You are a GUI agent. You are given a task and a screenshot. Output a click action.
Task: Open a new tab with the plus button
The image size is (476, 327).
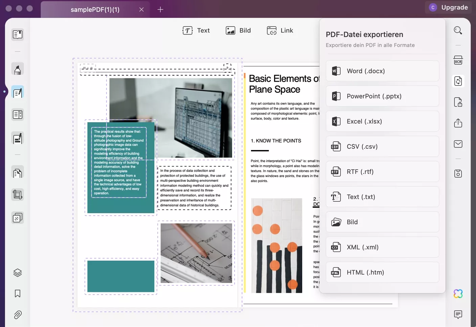(160, 9)
